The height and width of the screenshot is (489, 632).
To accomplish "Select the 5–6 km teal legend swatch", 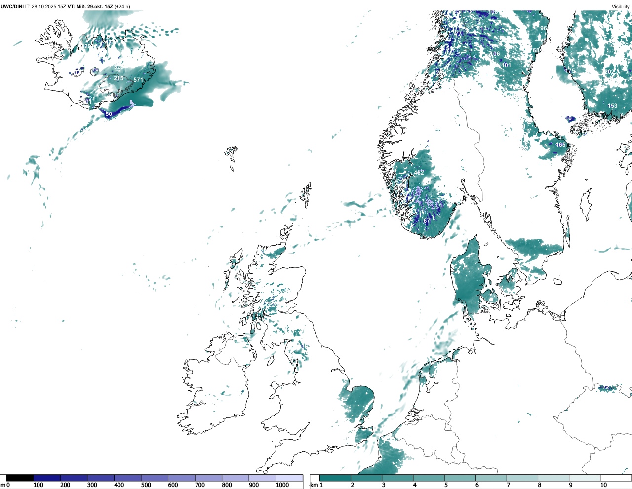I will pos(460,478).
